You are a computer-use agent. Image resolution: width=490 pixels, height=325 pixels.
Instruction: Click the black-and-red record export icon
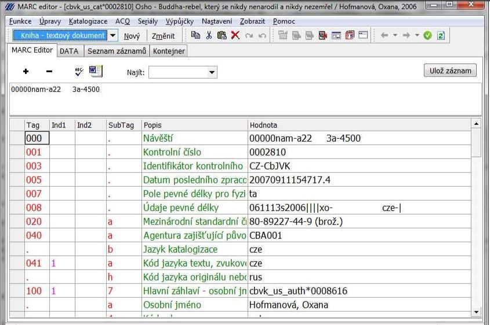click(x=323, y=35)
